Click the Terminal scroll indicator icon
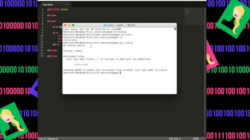 click(x=175, y=29)
